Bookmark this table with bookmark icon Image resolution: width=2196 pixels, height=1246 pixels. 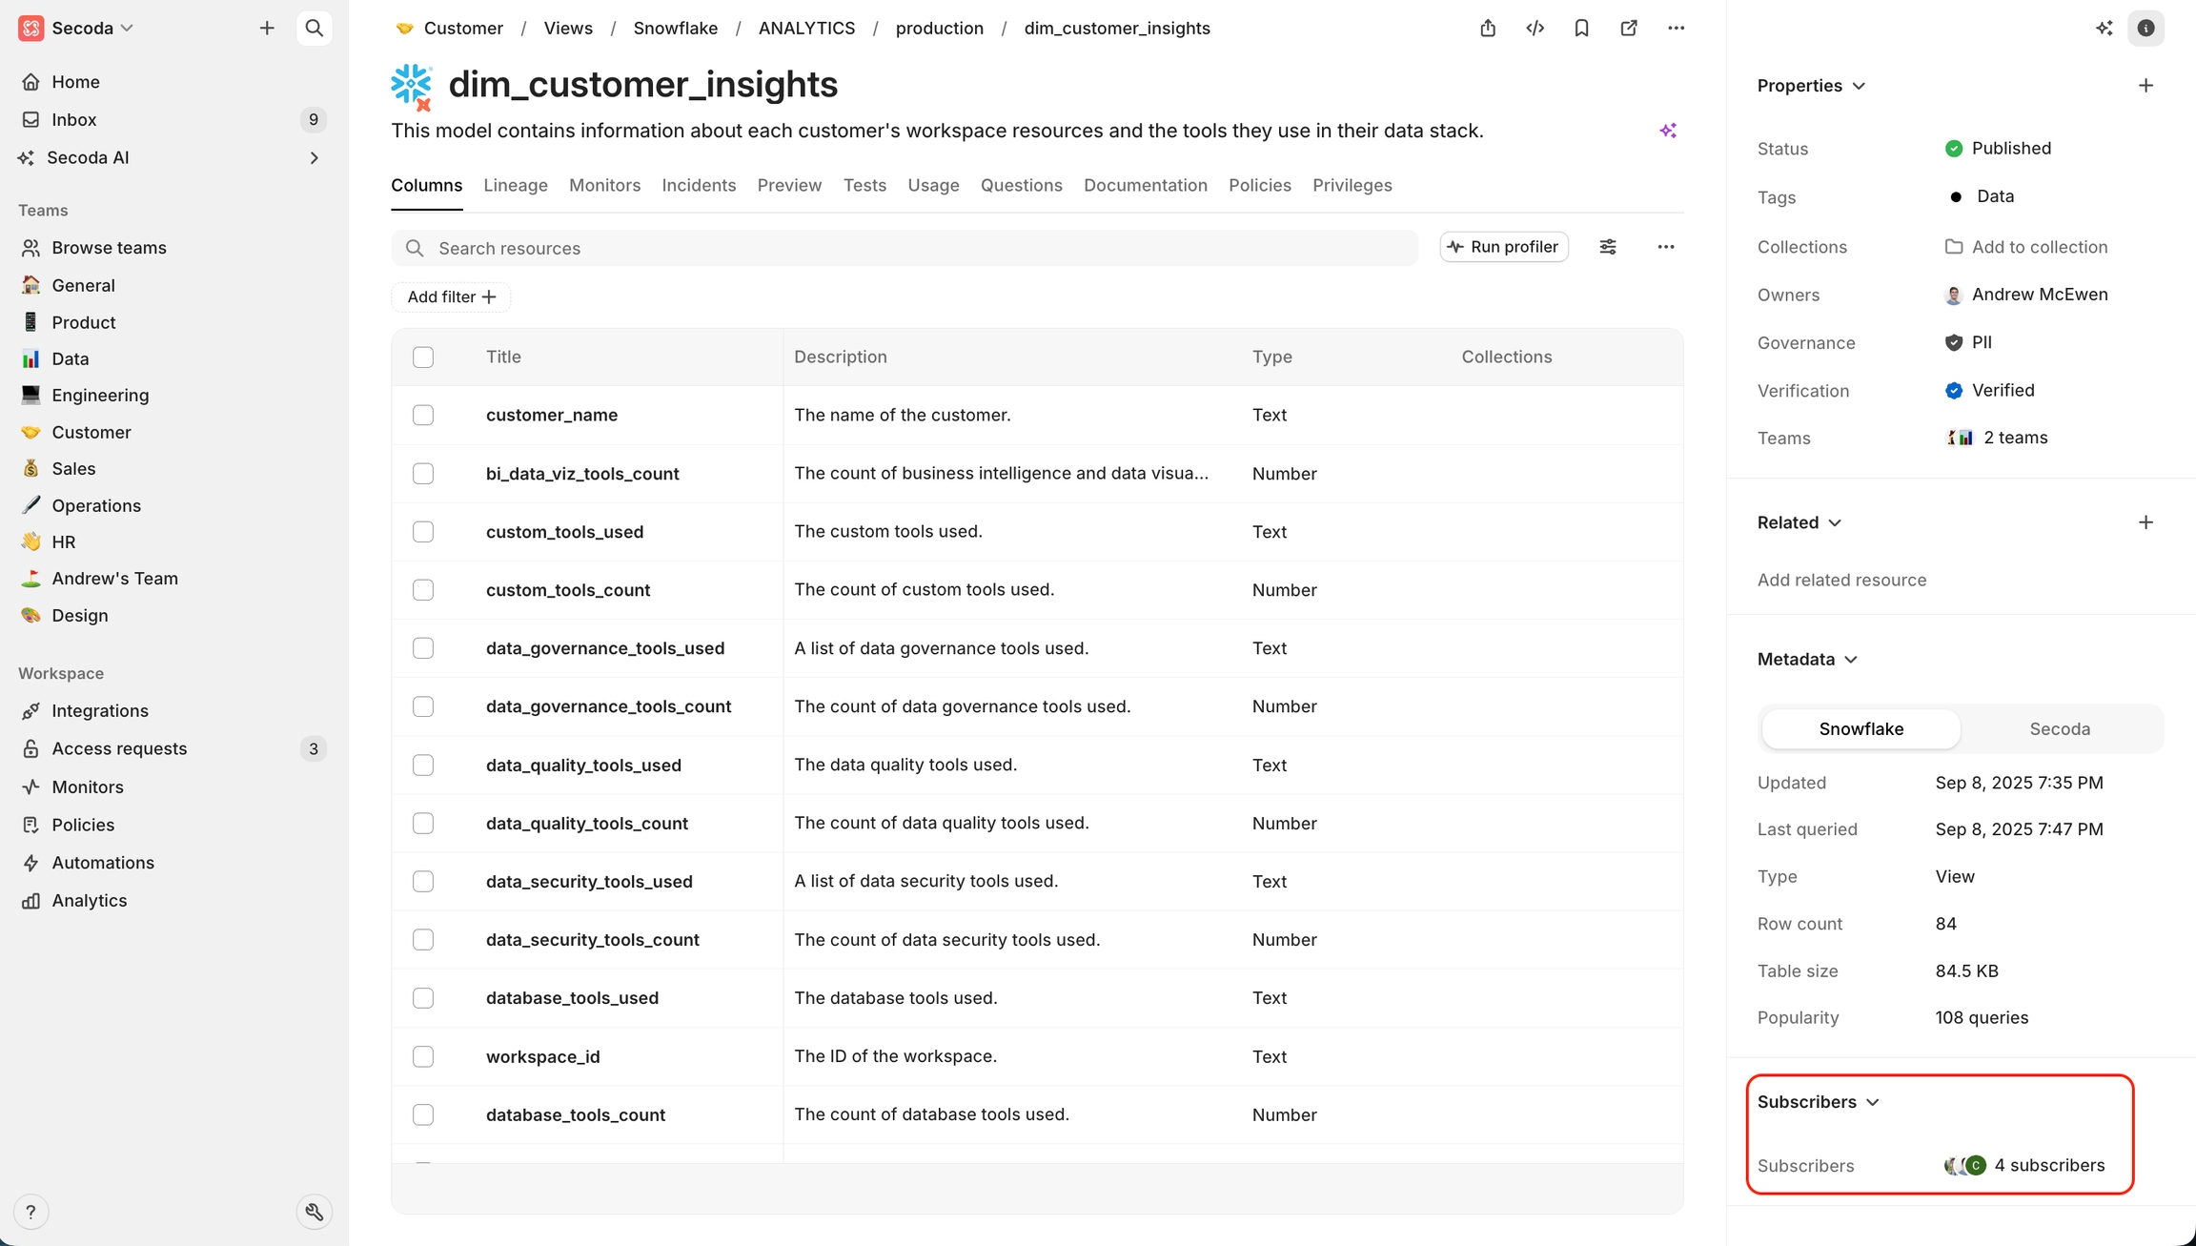coord(1581,29)
